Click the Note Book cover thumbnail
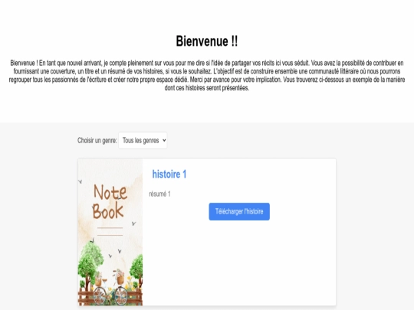 (110, 232)
